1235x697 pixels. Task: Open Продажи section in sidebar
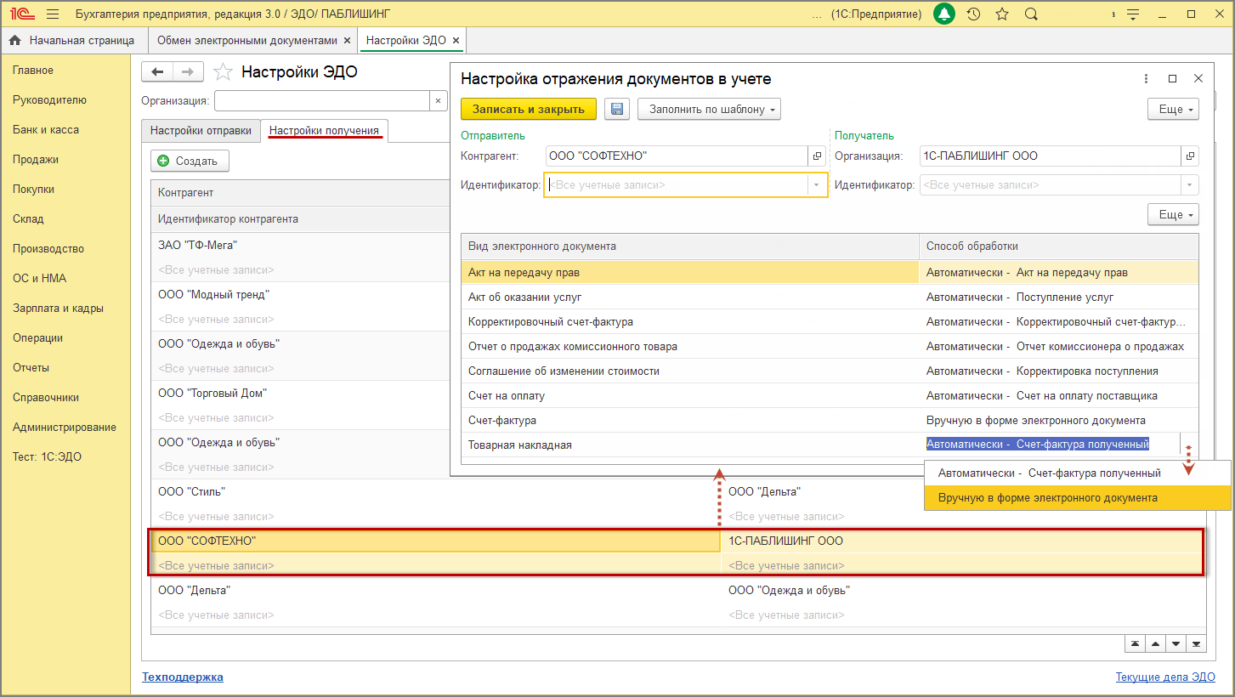(36, 160)
